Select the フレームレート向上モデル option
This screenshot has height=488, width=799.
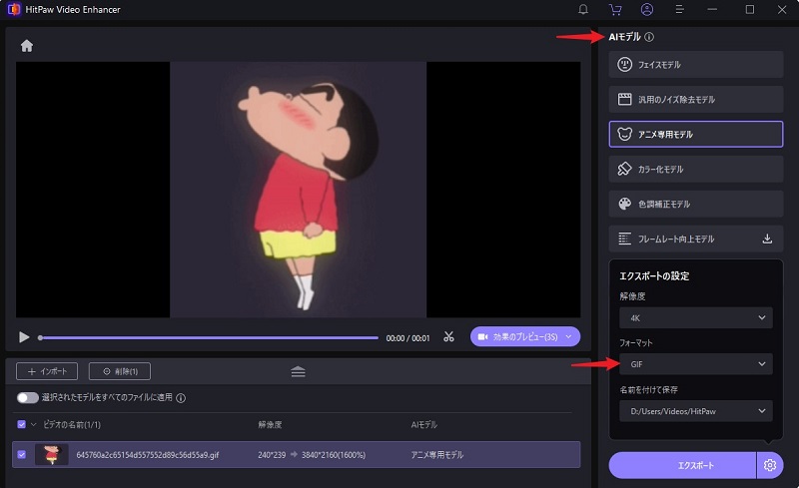(x=695, y=239)
